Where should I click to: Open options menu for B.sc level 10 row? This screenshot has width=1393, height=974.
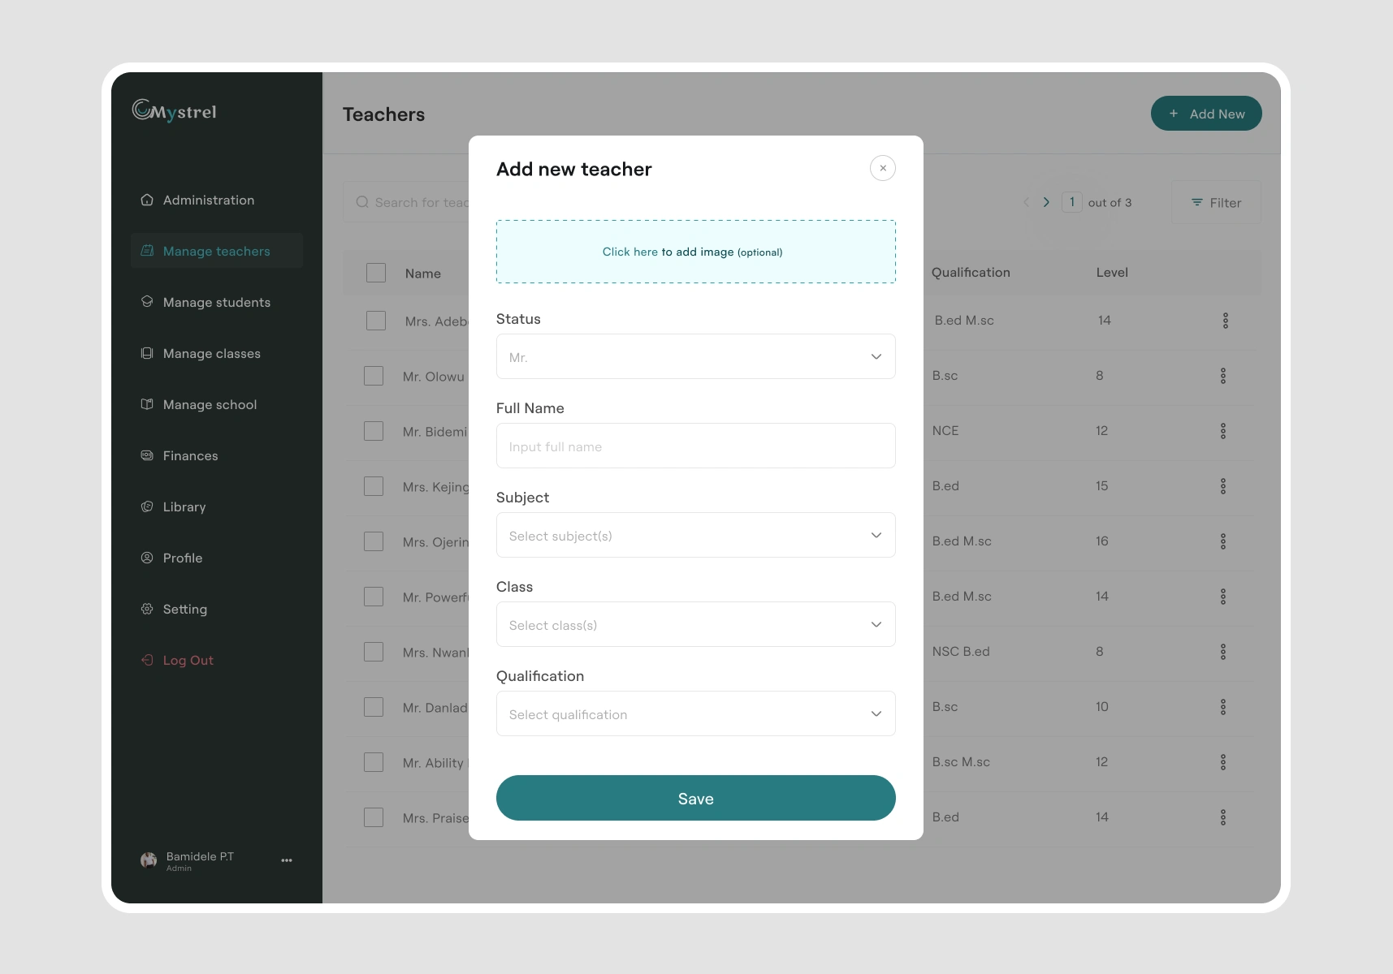coord(1223,707)
